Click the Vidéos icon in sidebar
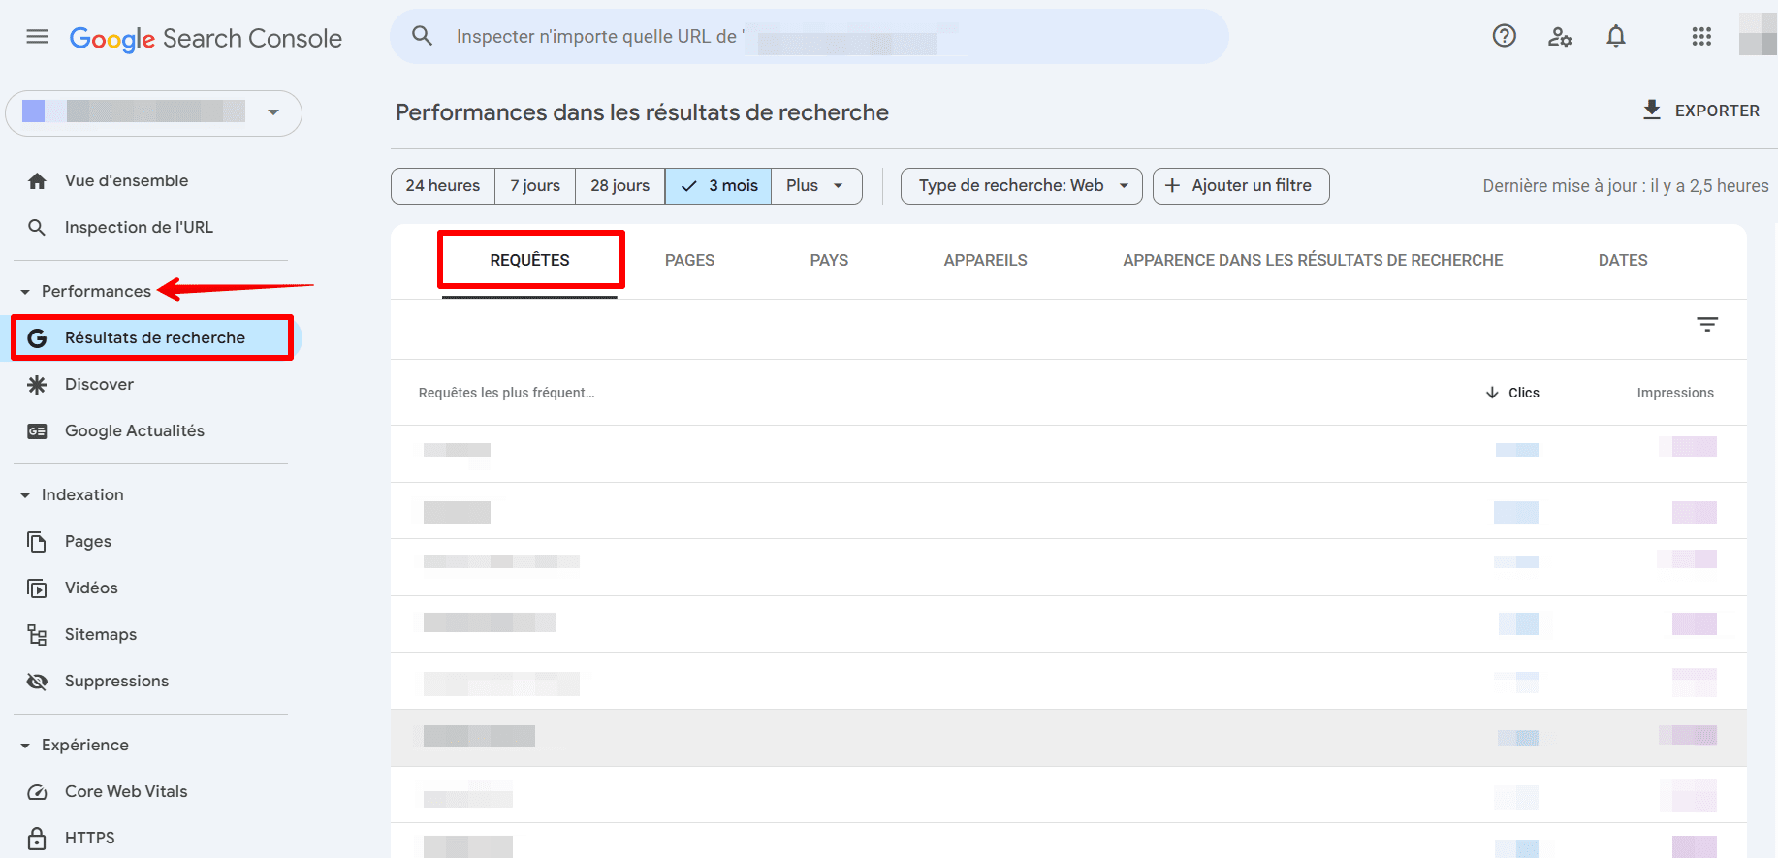The height and width of the screenshot is (858, 1778). pos(37,588)
